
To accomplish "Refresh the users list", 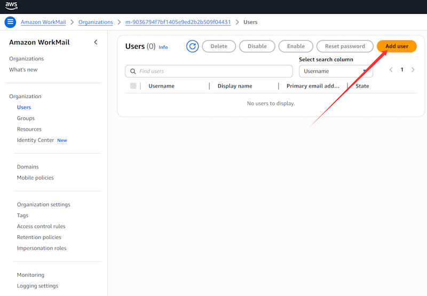I will (x=192, y=46).
